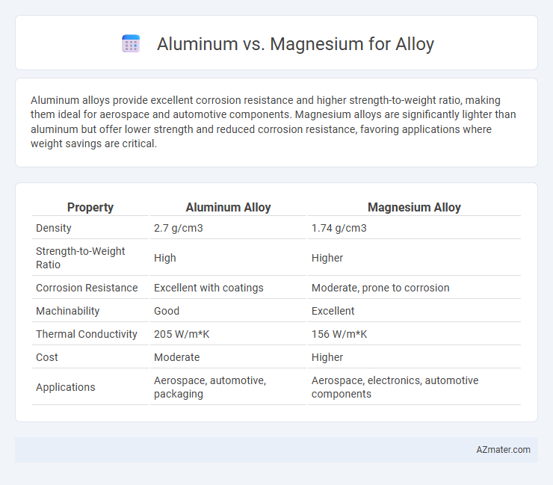Click the table icon beside the title
553x485 pixels.
pyautogui.click(x=131, y=44)
